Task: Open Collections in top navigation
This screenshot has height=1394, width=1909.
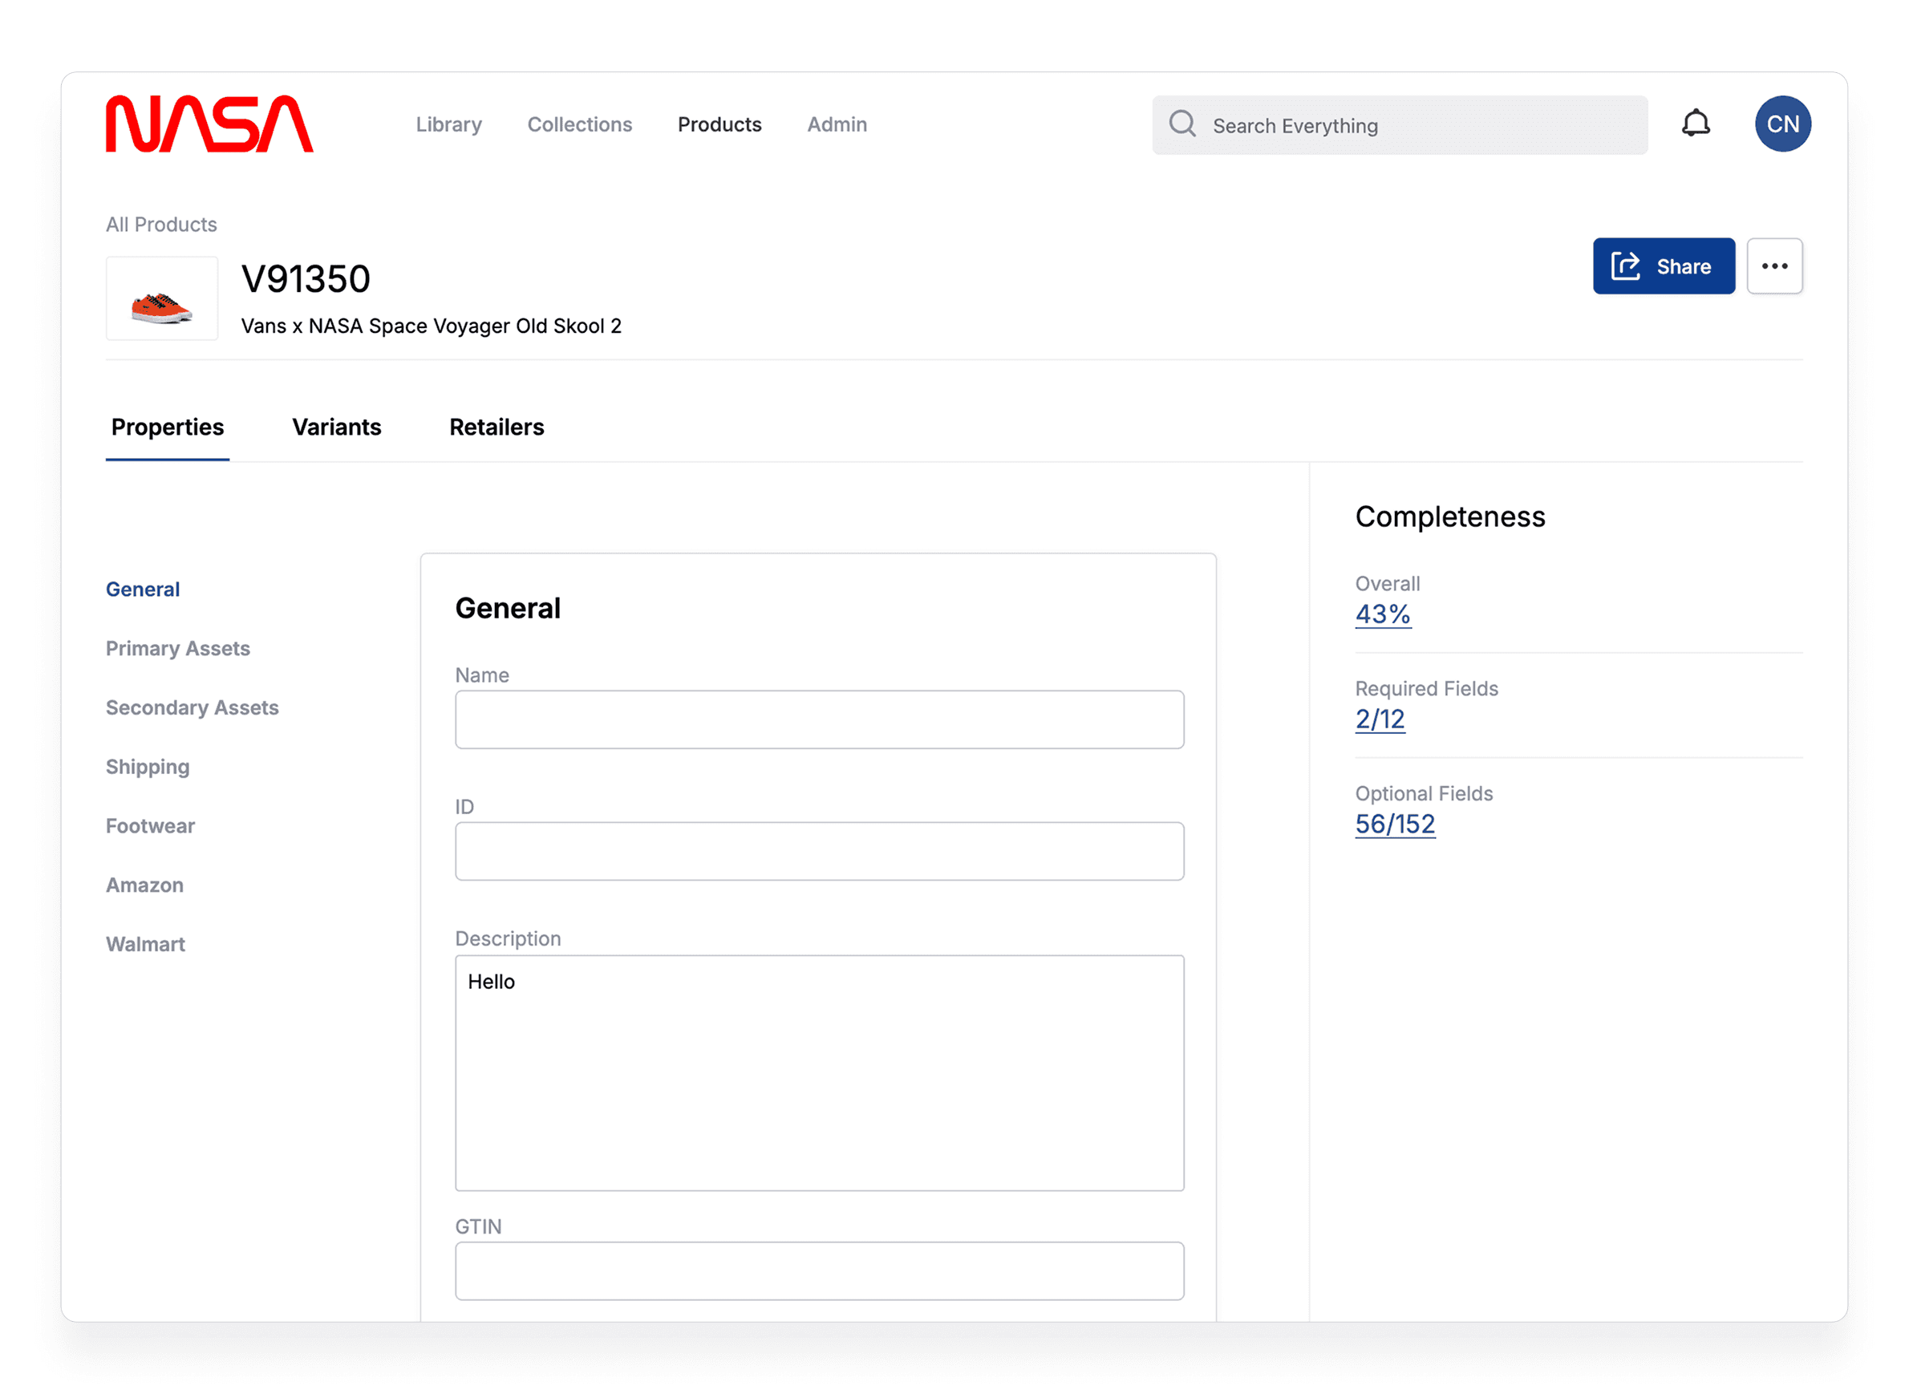Action: 579,125
